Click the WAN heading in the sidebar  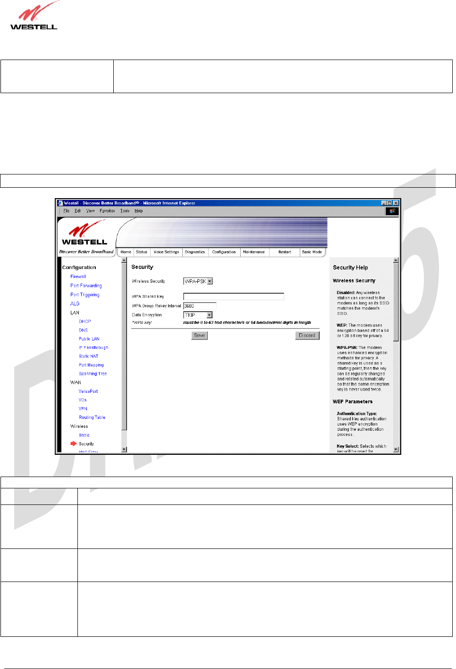[x=76, y=382]
